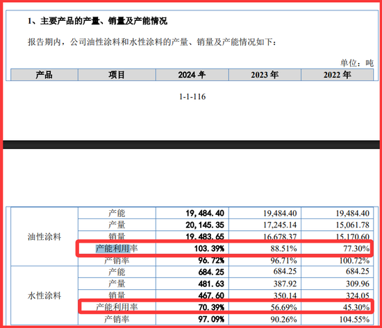This screenshot has width=382, height=328.
Task: Select the 2022 年 column header
Action: pos(337,75)
